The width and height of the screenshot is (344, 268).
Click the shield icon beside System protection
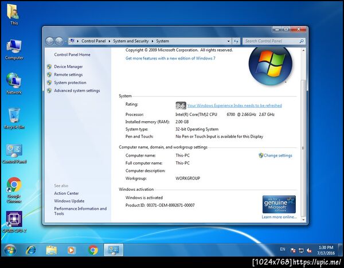pos(49,82)
